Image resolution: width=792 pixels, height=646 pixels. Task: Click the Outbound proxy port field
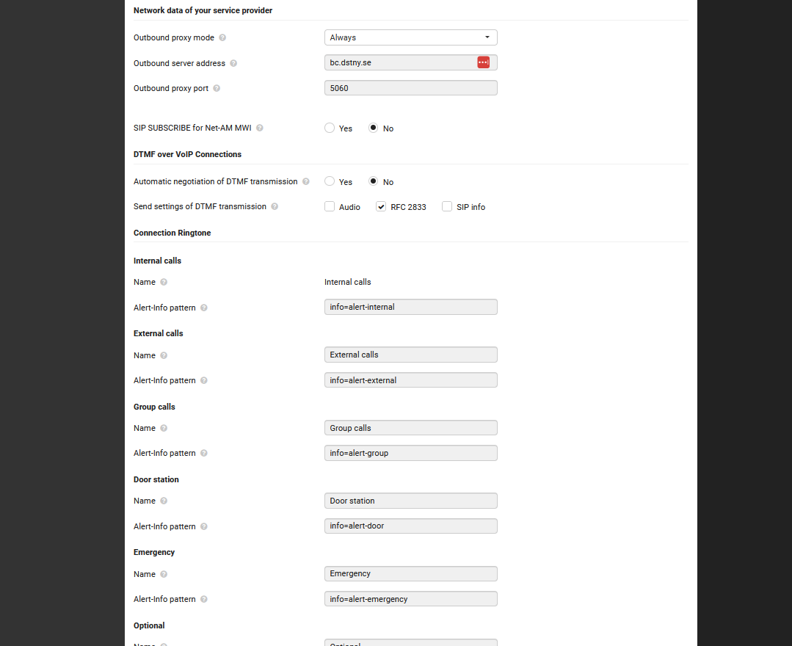pyautogui.click(x=410, y=88)
